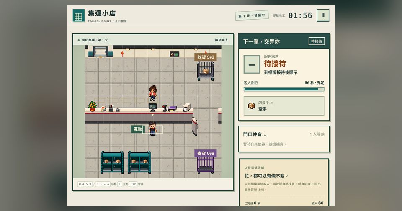Select the grey receiving cart with a parcel
This screenshot has height=211, width=402.
tap(206, 71)
